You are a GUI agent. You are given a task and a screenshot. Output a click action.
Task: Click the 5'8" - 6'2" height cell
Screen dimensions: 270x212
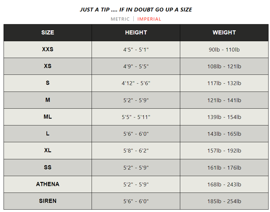[x=135, y=151]
